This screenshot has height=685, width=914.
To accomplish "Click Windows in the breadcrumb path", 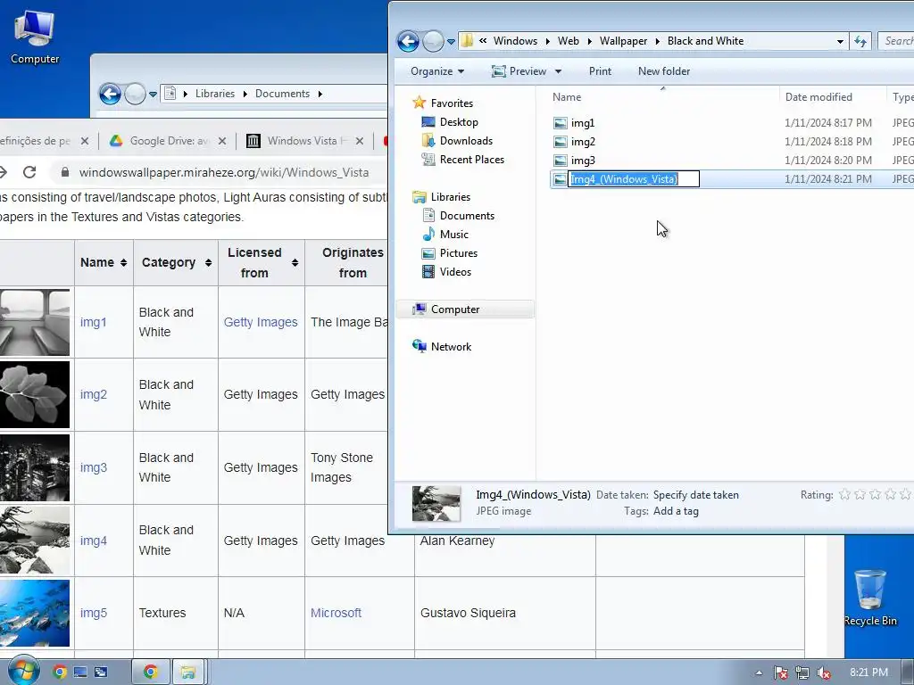I will [515, 41].
